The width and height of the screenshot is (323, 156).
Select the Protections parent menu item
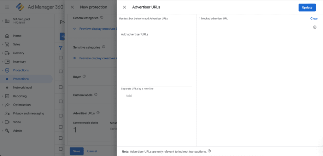21,70
